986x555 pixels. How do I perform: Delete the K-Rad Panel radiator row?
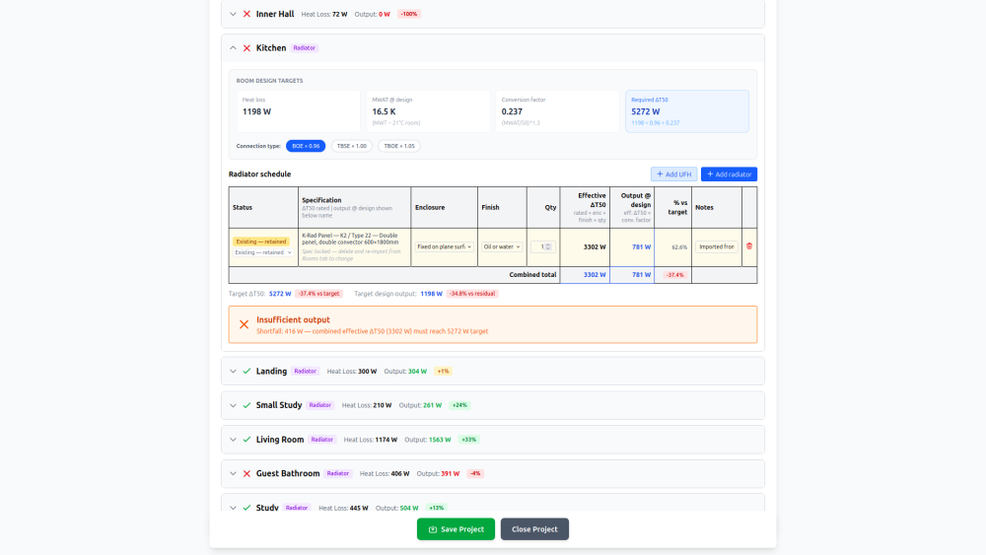[748, 246]
